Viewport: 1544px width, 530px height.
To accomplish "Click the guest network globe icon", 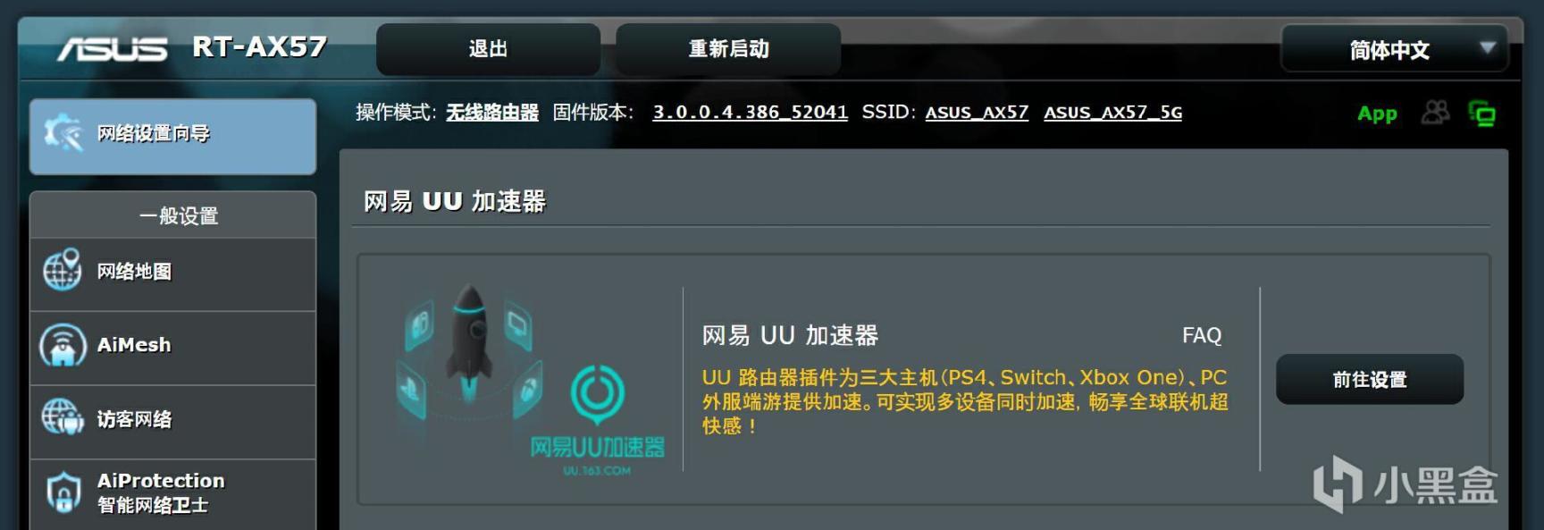I will 63,417.
